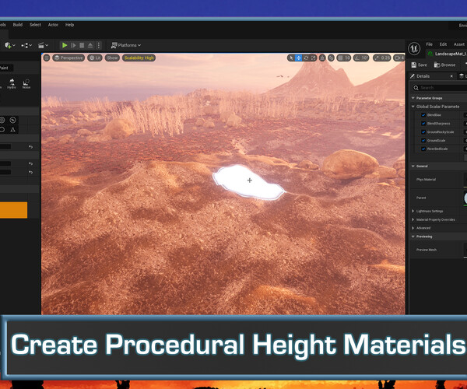This screenshot has width=467, height=389.
Task: Activate the Scale gizmo tool
Action: pyautogui.click(x=314, y=58)
